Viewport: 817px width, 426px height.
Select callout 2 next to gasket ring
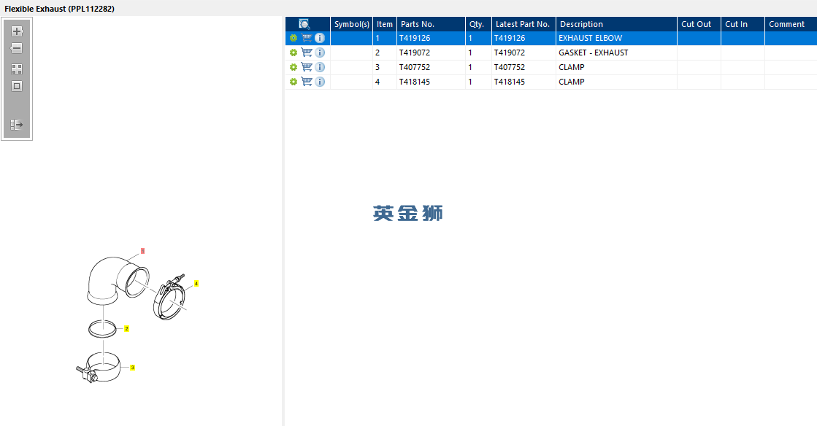tap(126, 328)
